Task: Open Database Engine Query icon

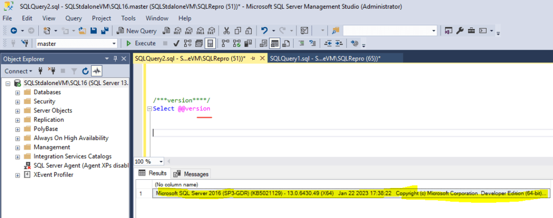Action: (166, 31)
